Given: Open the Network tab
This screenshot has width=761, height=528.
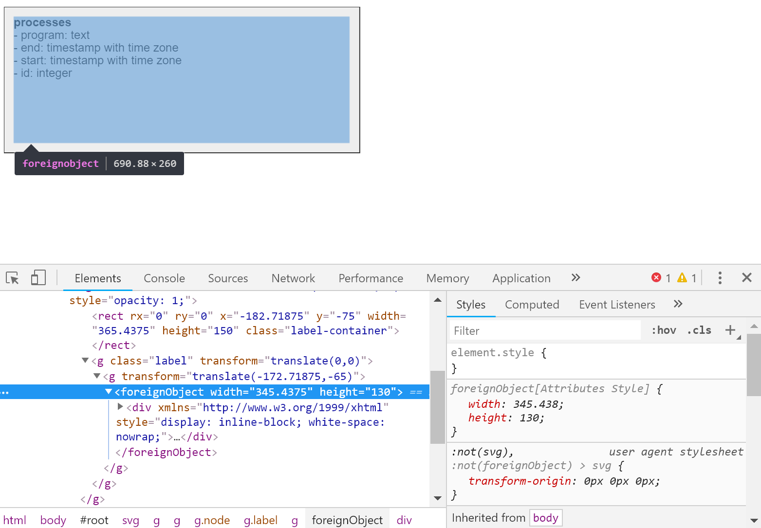Looking at the screenshot, I should pyautogui.click(x=293, y=278).
